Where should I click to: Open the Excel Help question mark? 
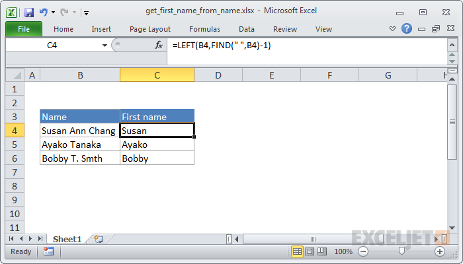(407, 29)
